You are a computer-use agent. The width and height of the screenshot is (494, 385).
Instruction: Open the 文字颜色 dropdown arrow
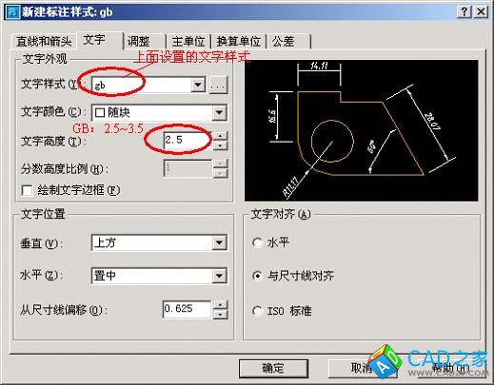[x=219, y=112]
